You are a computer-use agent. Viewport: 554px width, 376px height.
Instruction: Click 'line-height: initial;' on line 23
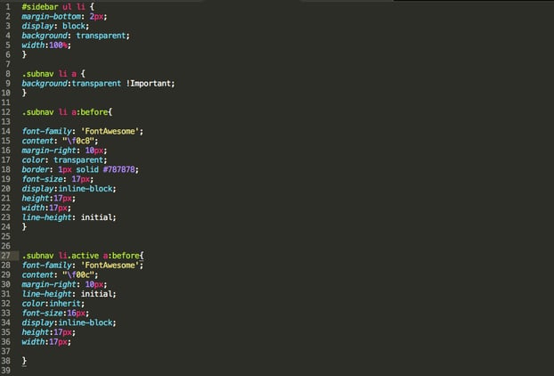click(69, 217)
